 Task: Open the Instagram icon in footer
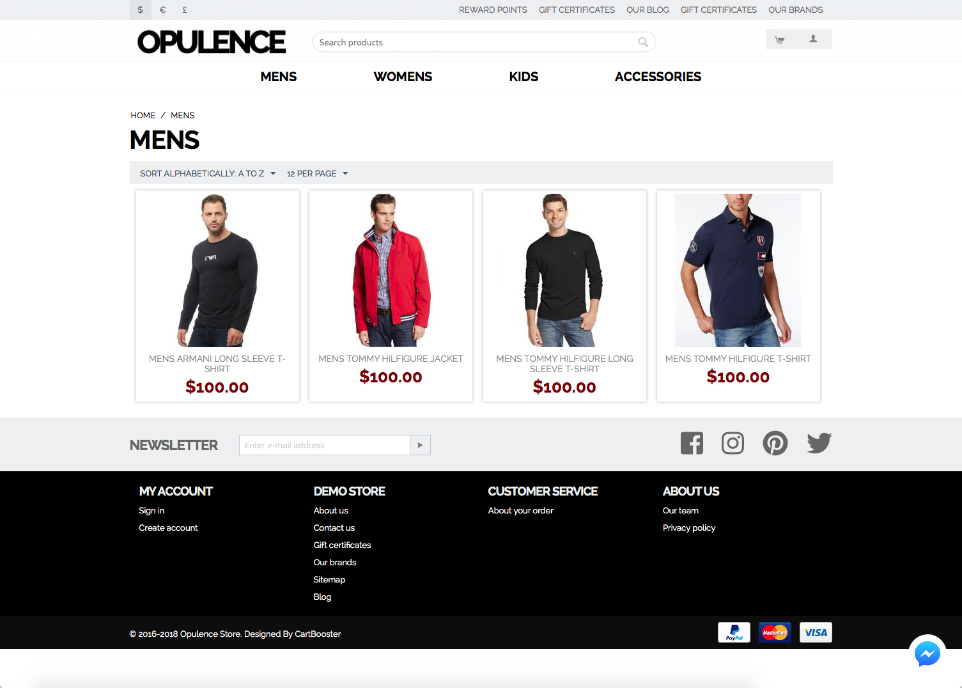pyautogui.click(x=733, y=443)
